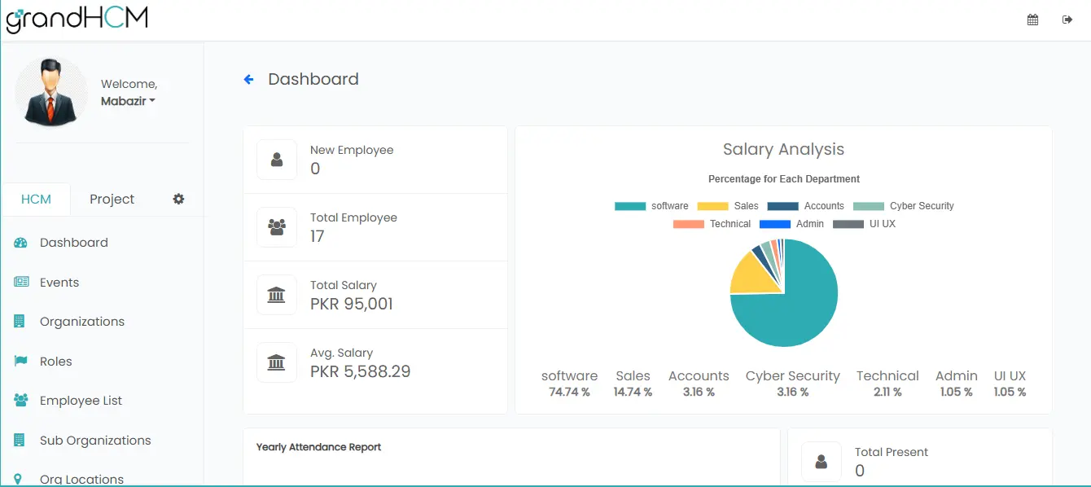Toggle Sales legend item in pie chart
The height and width of the screenshot is (487, 1091).
coord(727,206)
